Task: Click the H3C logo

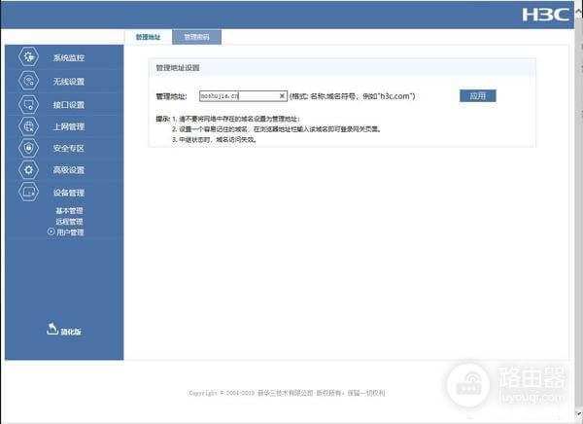Action: (x=548, y=16)
